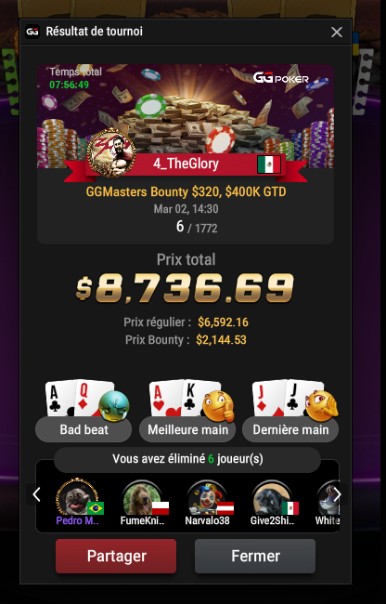
Task: Click the Fermer button
Action: click(255, 556)
